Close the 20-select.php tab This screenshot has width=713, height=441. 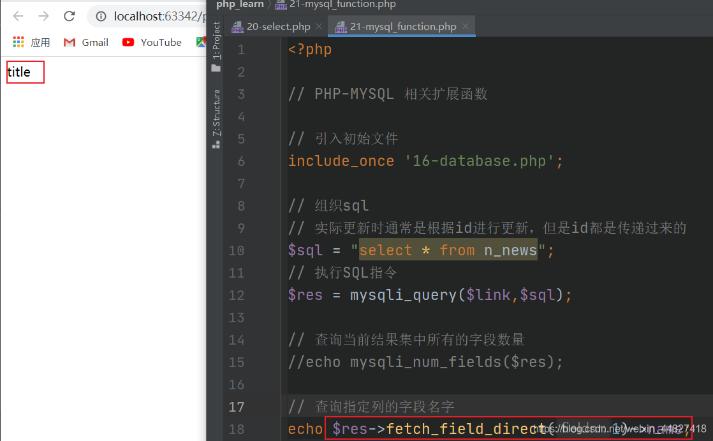coord(320,26)
